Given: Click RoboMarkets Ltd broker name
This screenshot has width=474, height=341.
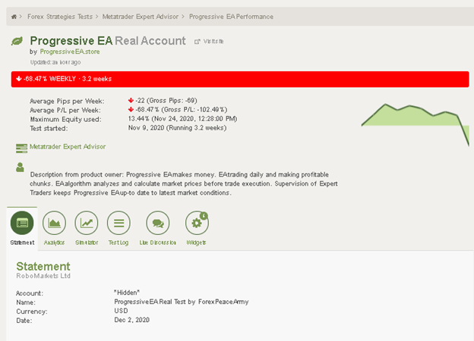Looking at the screenshot, I should tap(43, 276).
